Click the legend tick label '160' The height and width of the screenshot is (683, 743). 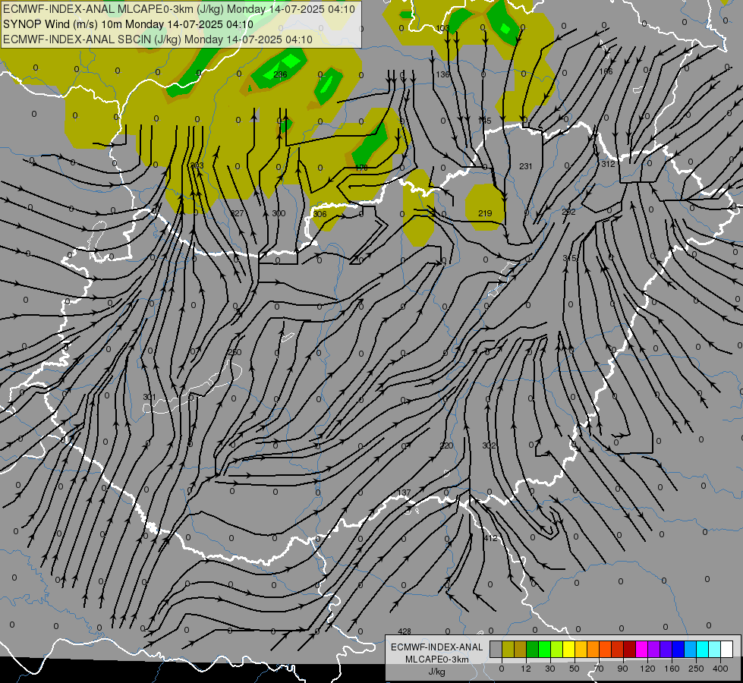[672, 669]
